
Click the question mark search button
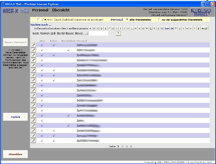tap(118, 33)
